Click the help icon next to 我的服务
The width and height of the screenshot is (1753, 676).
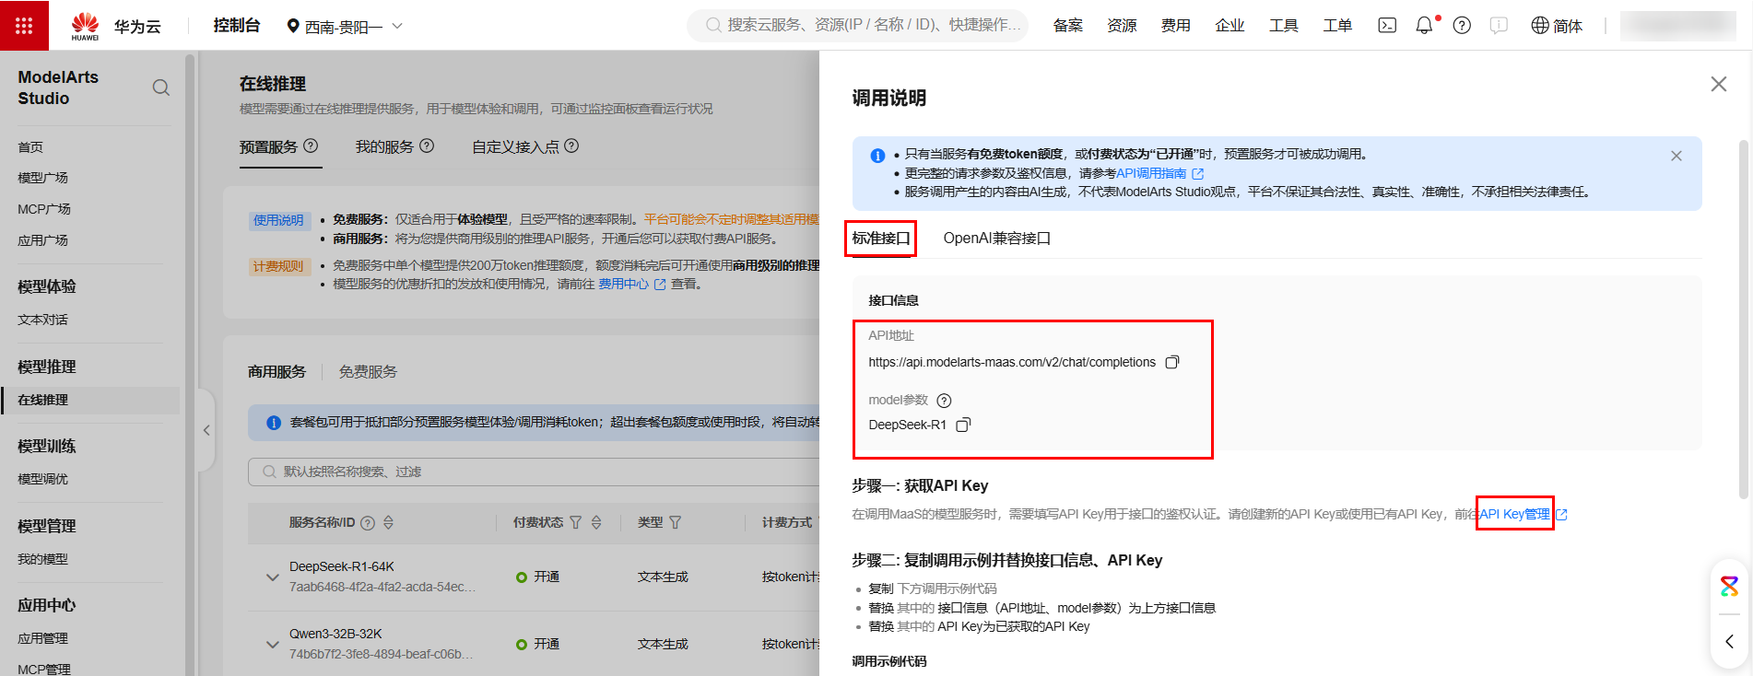427,146
